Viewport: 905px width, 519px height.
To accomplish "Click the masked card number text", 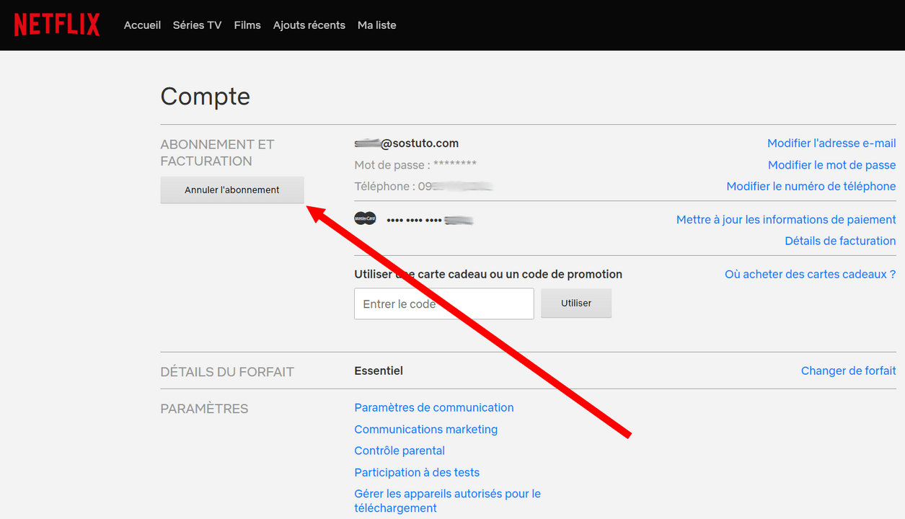I will [430, 220].
